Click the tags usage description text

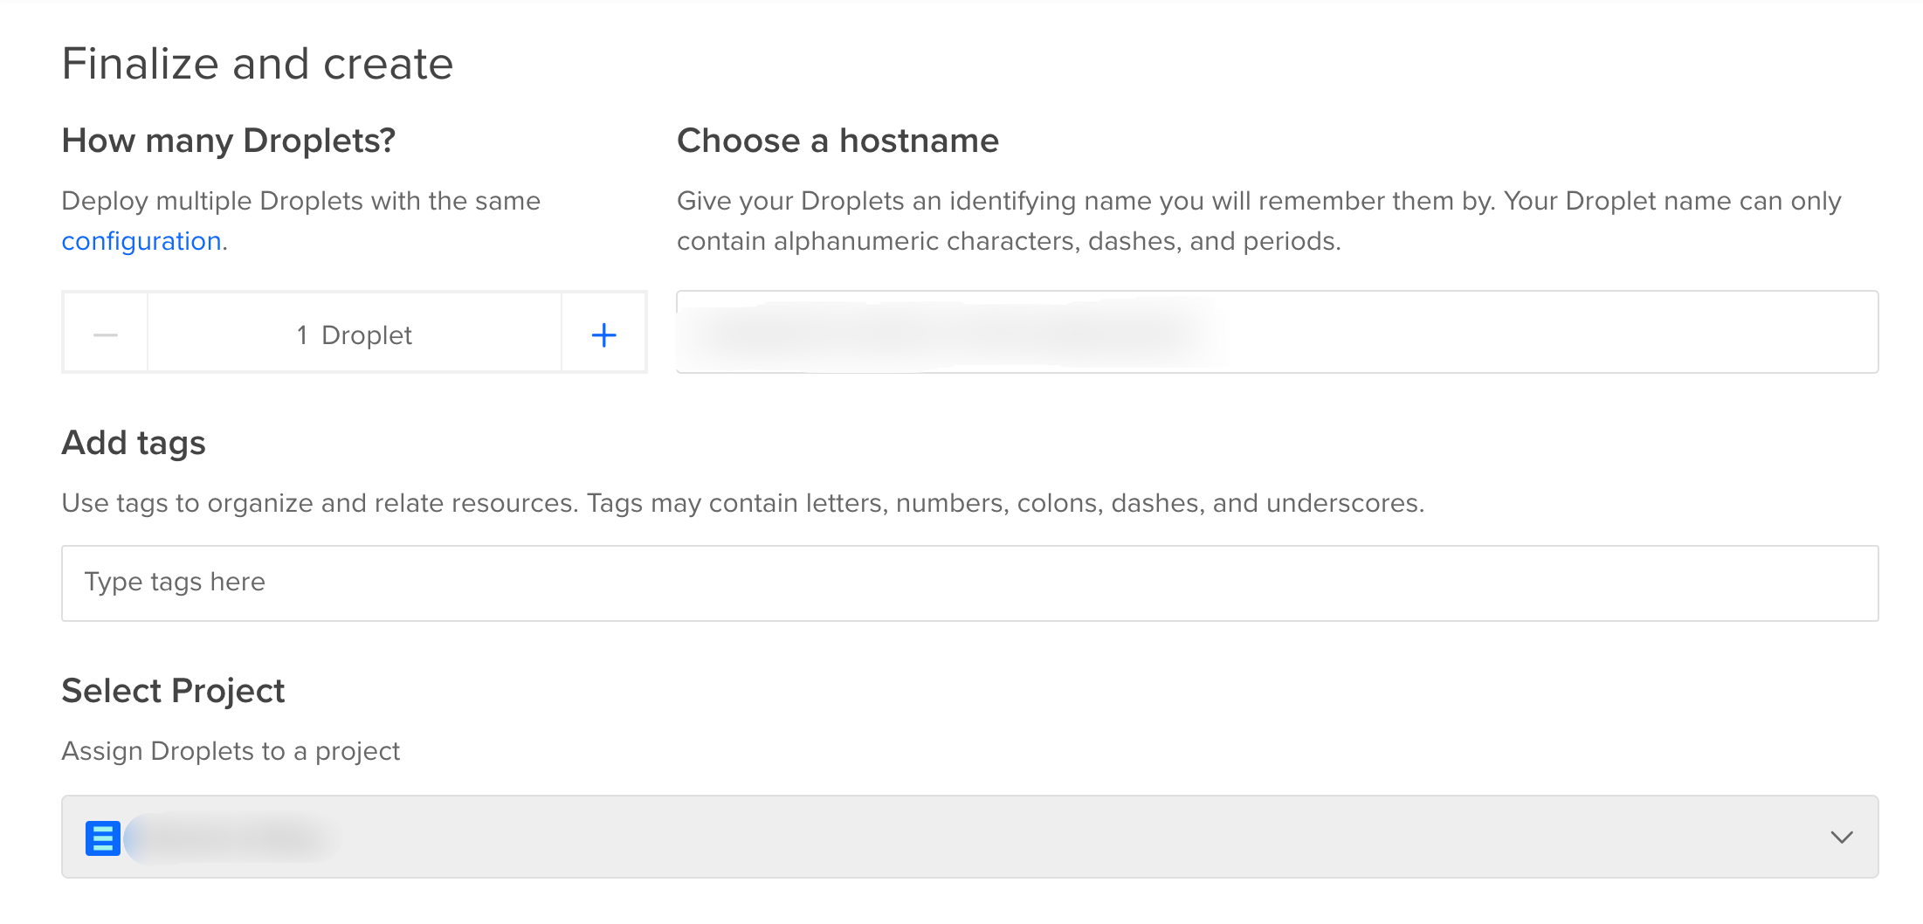(742, 503)
